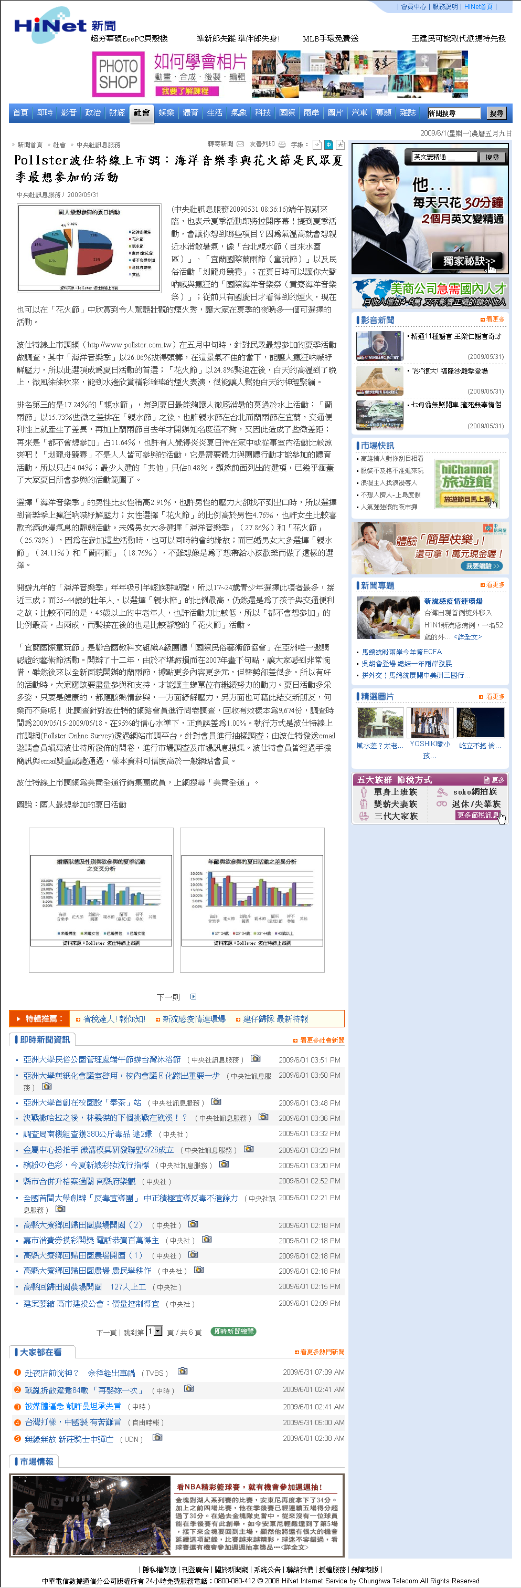
Task: Open the 娛樂 tab in navigation bar
Action: click(x=166, y=113)
